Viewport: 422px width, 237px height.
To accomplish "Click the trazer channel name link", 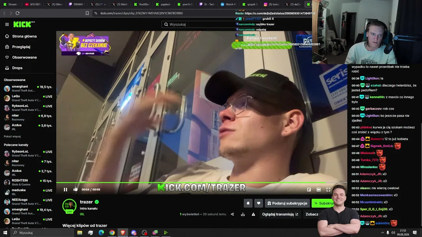I will pos(86,202).
